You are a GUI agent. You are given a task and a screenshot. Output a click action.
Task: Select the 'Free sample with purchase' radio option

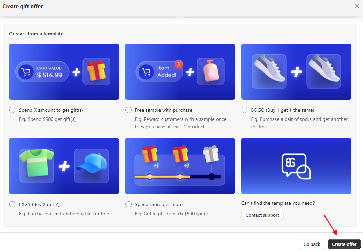pyautogui.click(x=129, y=110)
